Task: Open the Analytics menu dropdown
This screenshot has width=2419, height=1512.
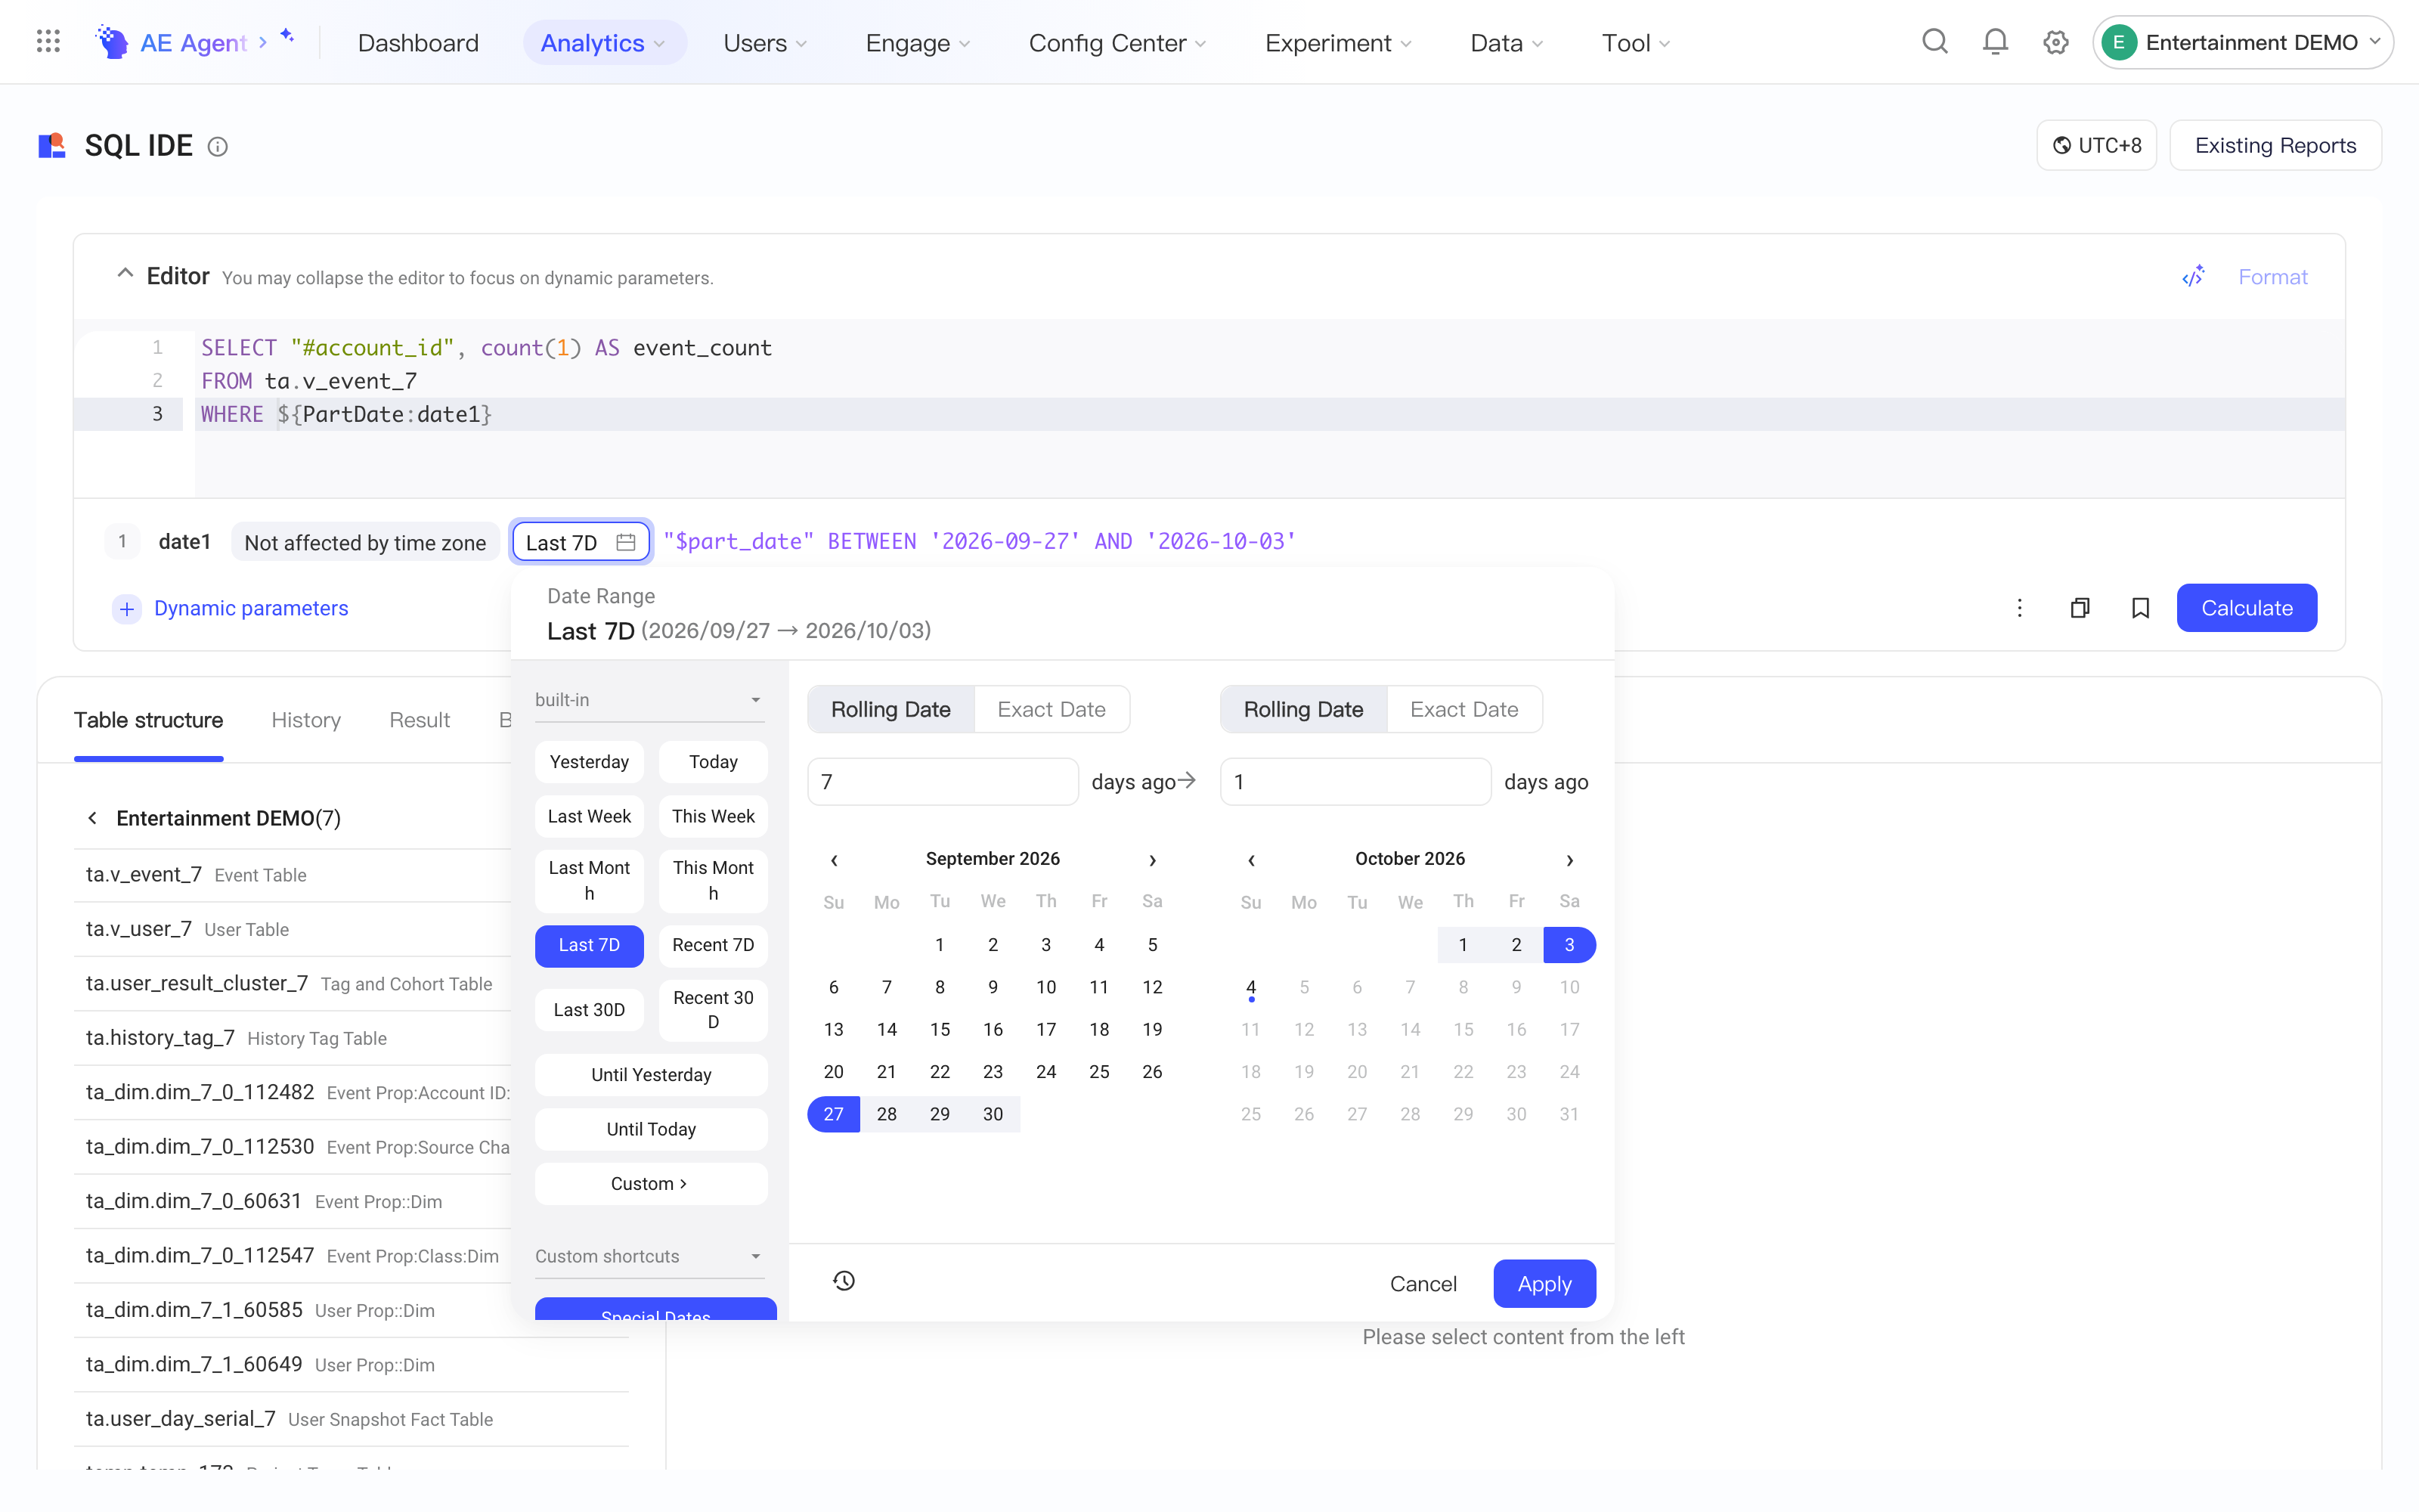Action: coord(604,43)
